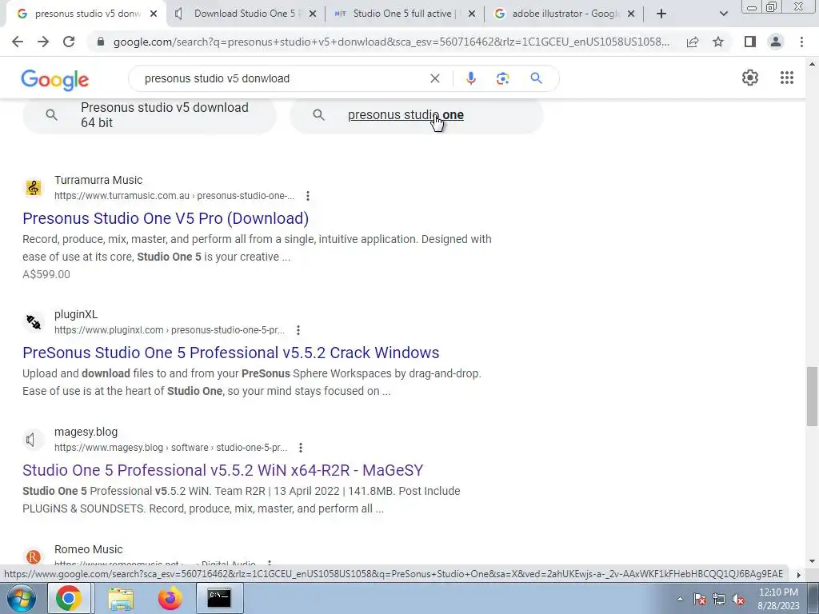
Task: Click the network tray icon
Action: coord(719,600)
